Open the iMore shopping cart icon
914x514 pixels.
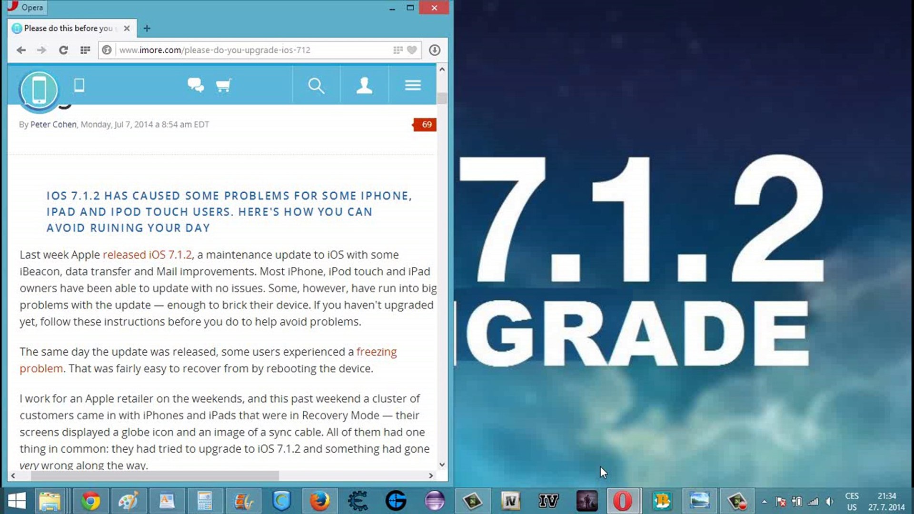tap(223, 86)
